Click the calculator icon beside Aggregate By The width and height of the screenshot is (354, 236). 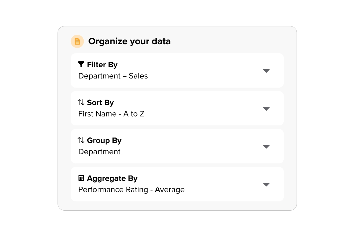[x=81, y=178]
